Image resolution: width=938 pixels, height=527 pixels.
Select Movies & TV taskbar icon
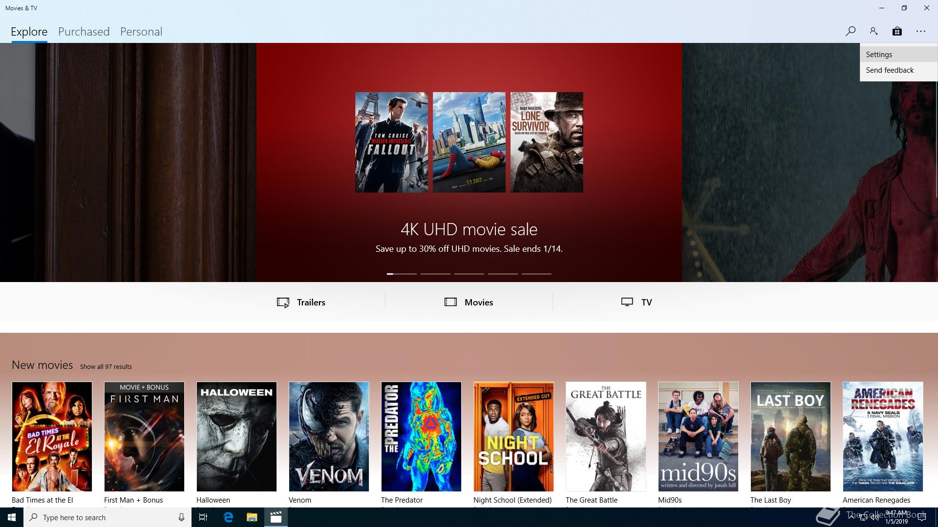click(x=276, y=517)
